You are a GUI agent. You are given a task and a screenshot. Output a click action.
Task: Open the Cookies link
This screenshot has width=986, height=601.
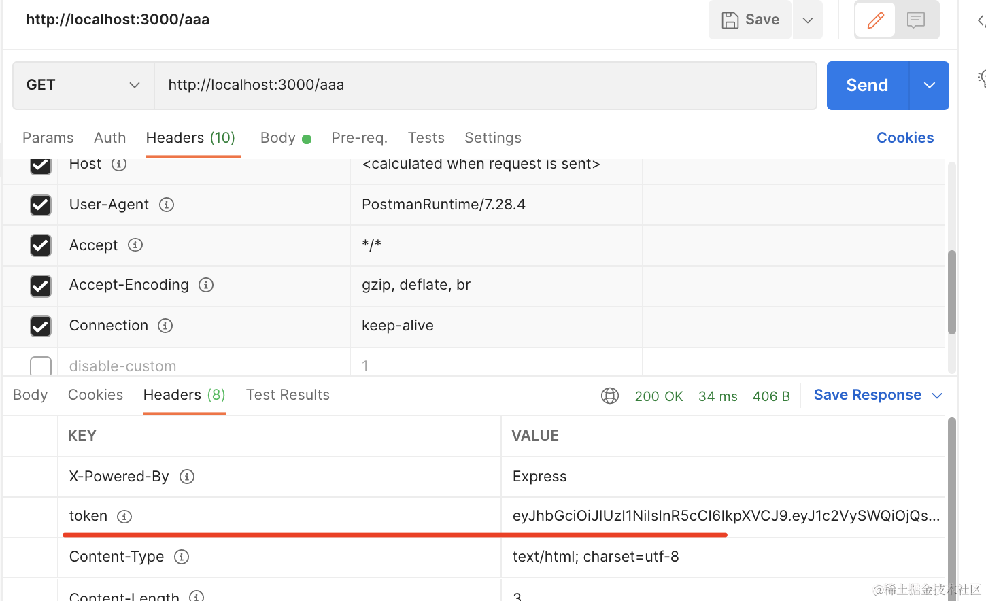click(x=904, y=138)
